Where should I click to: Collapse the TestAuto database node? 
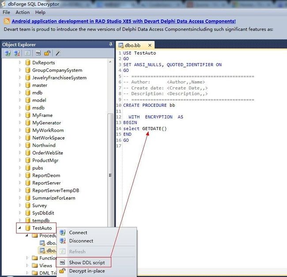click(19, 228)
